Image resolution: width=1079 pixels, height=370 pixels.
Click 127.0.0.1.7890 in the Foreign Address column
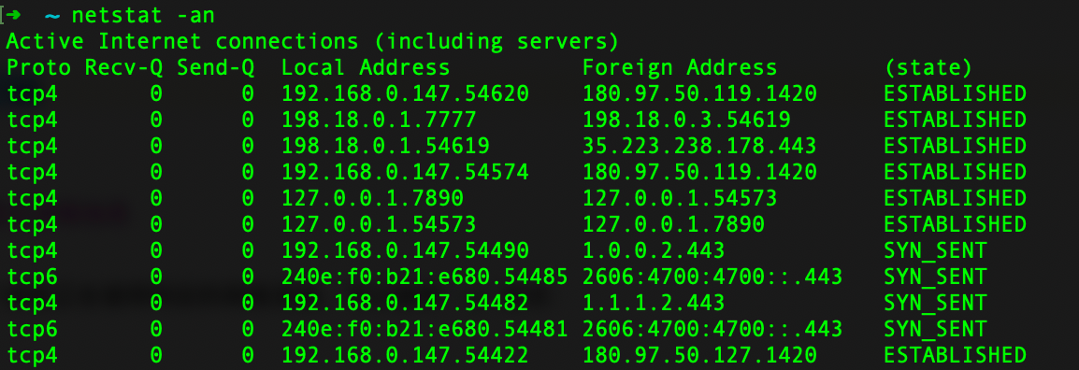pos(673,224)
